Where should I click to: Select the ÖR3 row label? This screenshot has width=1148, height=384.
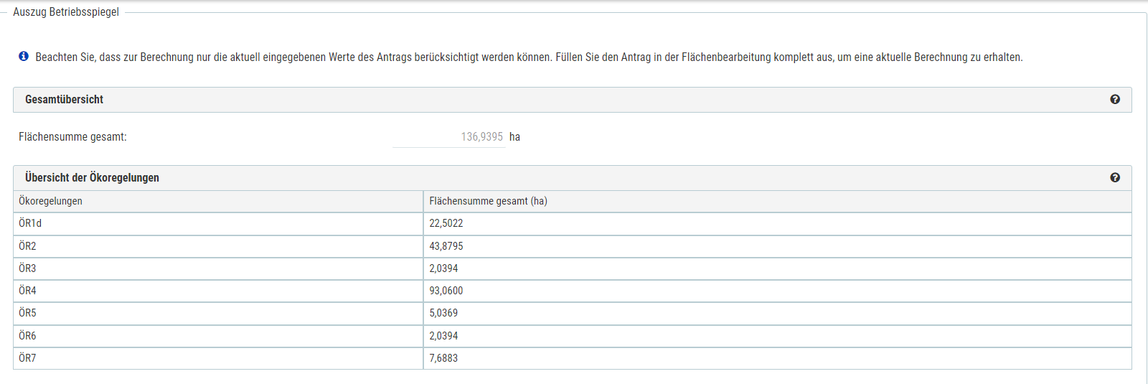click(27, 268)
